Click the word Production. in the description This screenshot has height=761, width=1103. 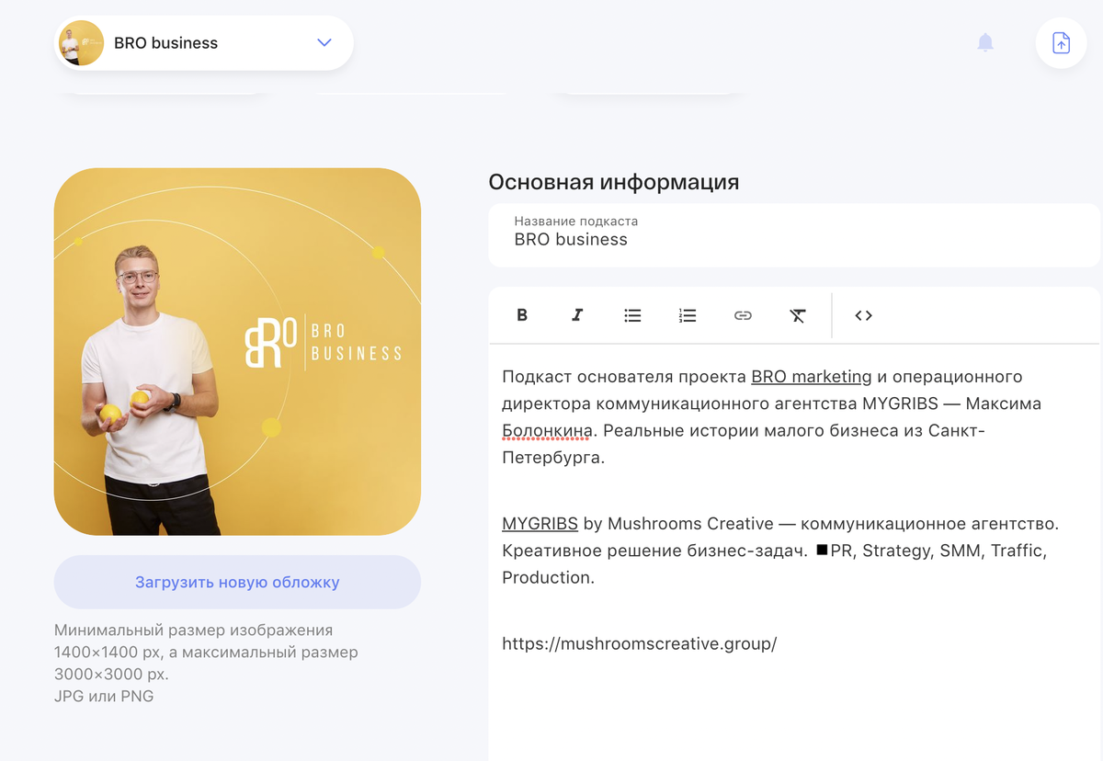click(548, 577)
